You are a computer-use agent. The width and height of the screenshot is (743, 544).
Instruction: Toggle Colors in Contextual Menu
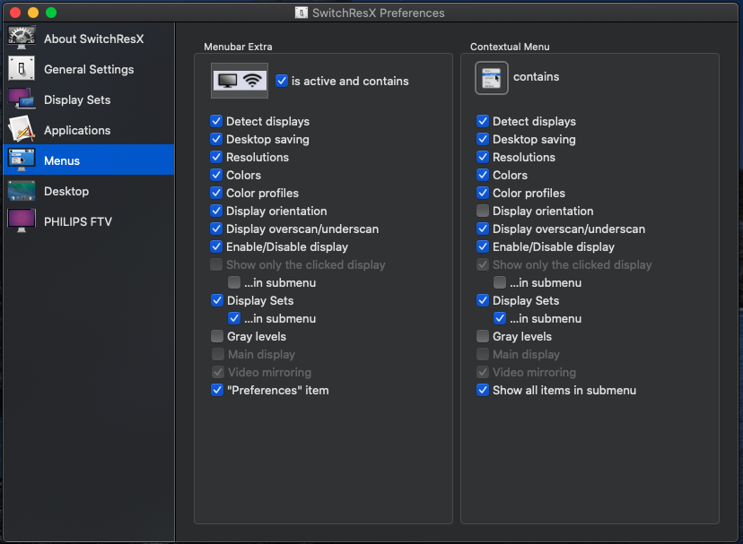click(x=483, y=175)
